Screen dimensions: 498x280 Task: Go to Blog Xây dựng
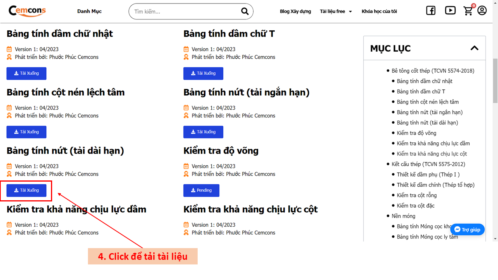tap(295, 11)
